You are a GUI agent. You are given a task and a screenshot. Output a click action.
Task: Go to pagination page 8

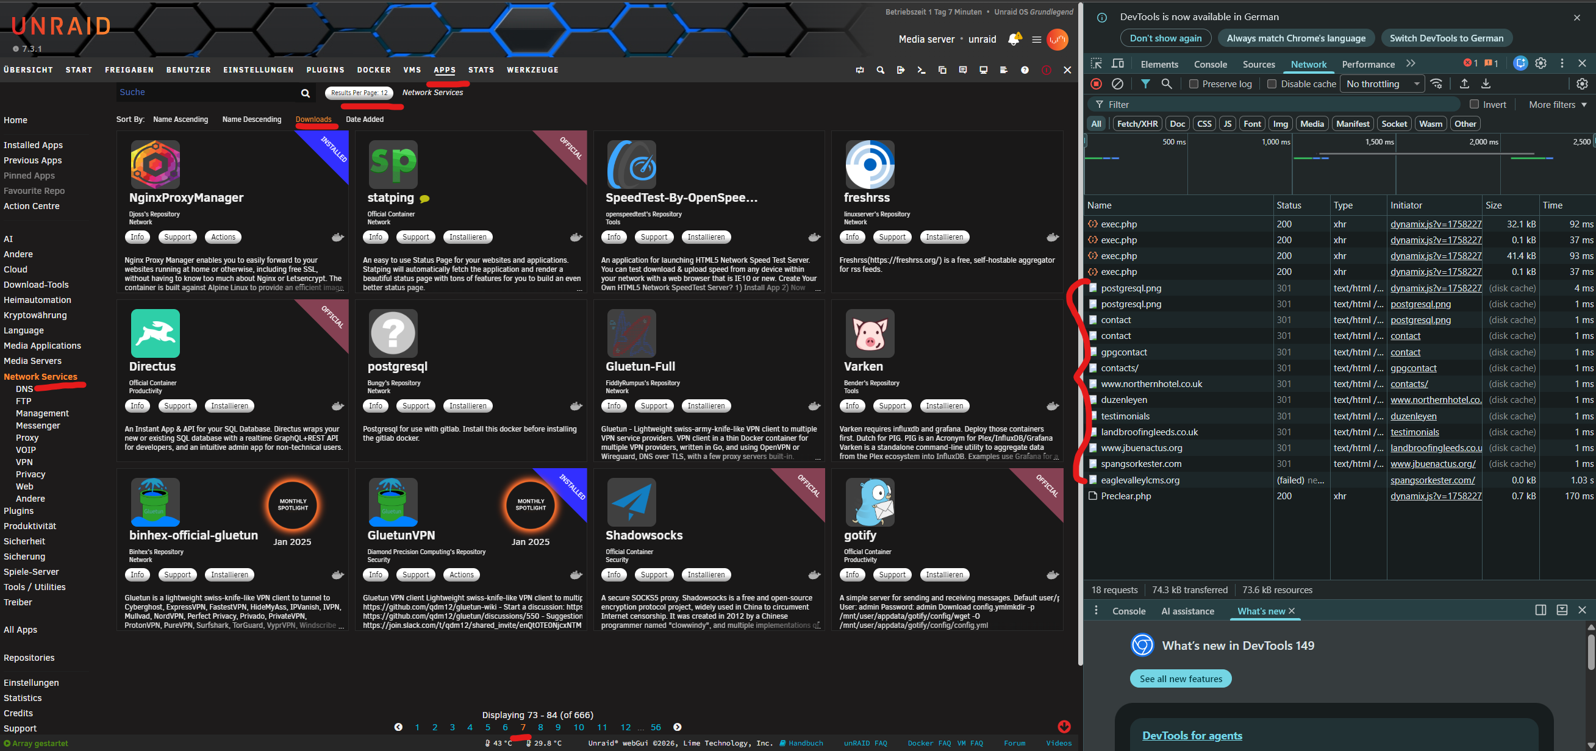(540, 727)
